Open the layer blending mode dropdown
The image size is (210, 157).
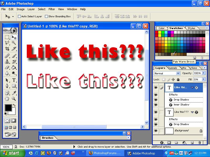[x=178, y=73]
